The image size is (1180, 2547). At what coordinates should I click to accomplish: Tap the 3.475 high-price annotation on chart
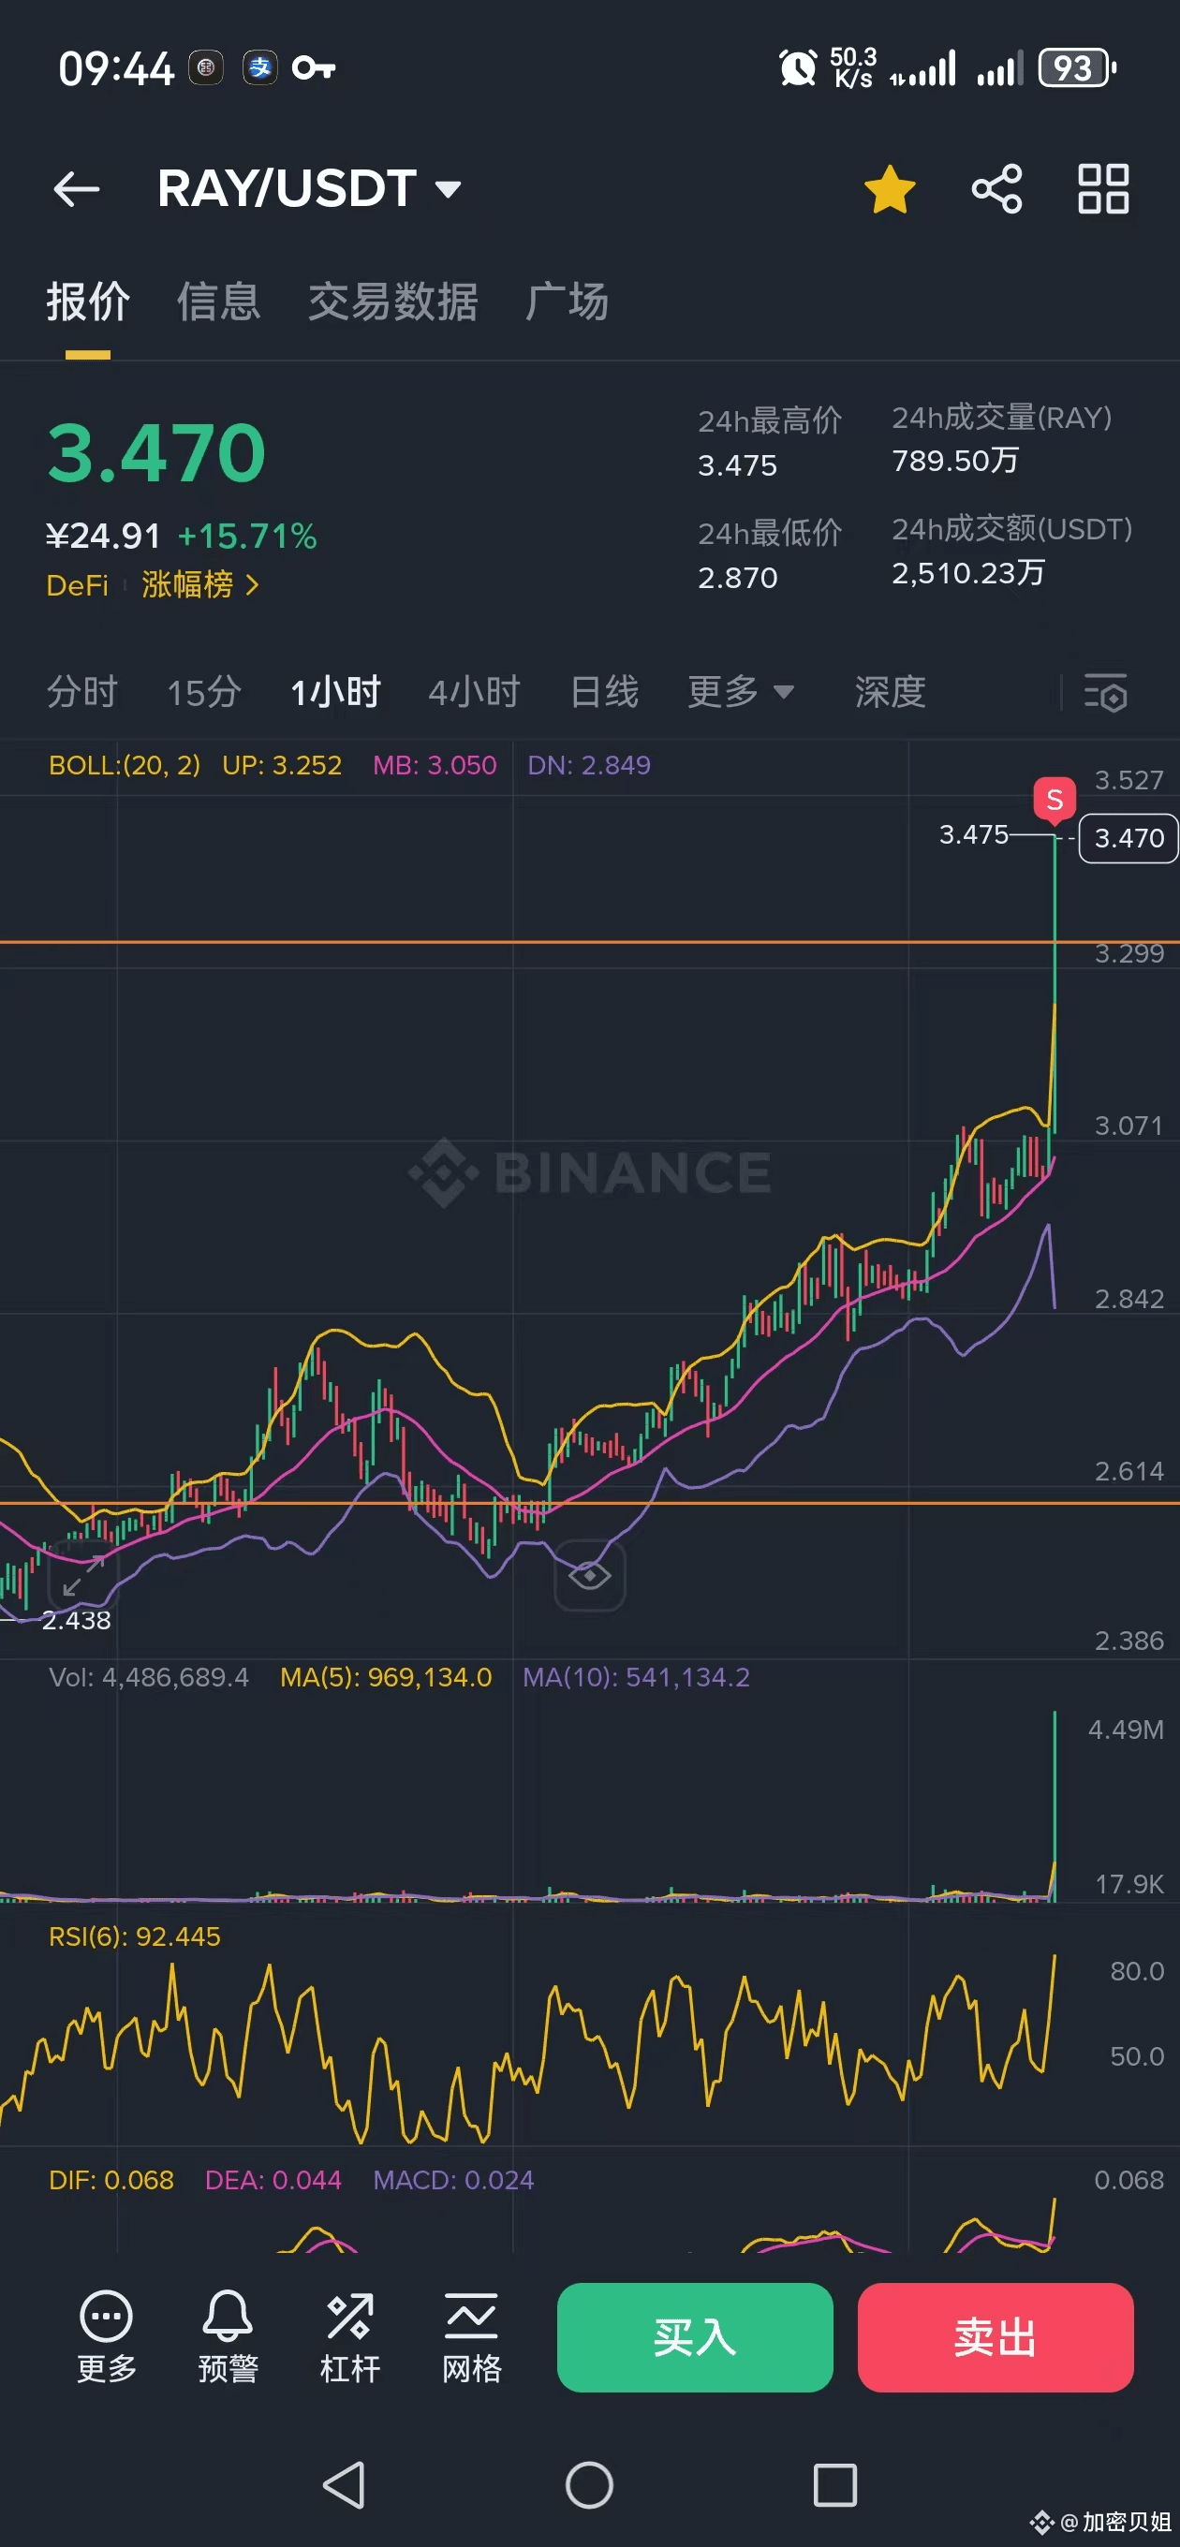973,835
